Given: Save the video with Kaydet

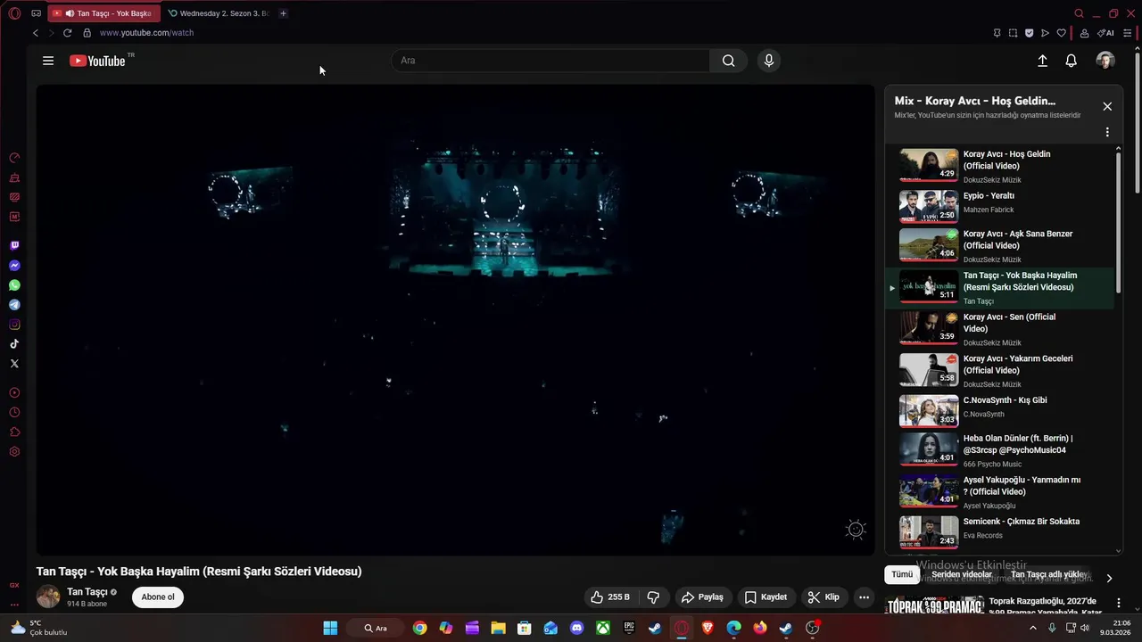Looking at the screenshot, I should click(x=765, y=597).
